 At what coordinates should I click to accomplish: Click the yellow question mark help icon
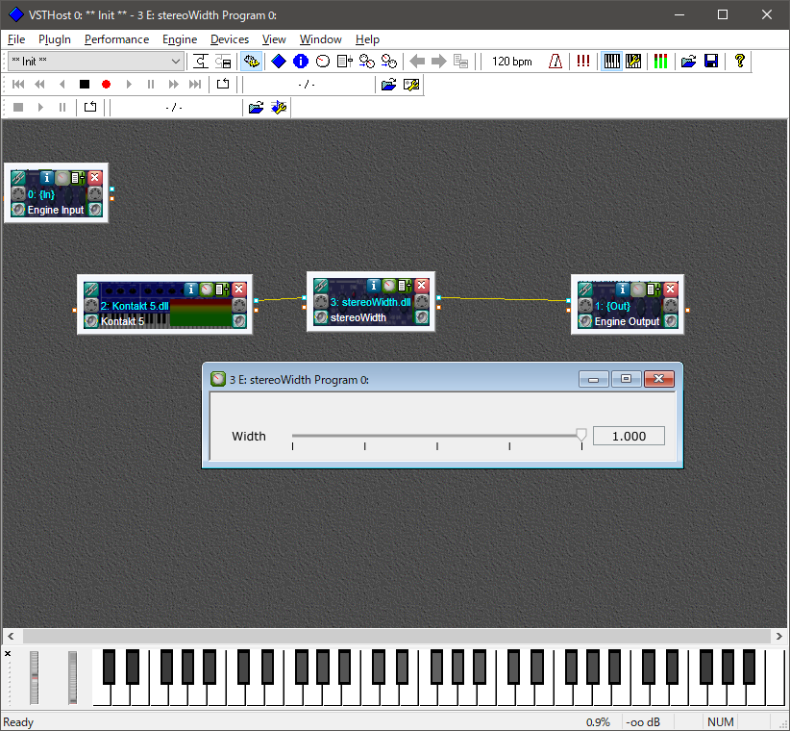click(739, 62)
